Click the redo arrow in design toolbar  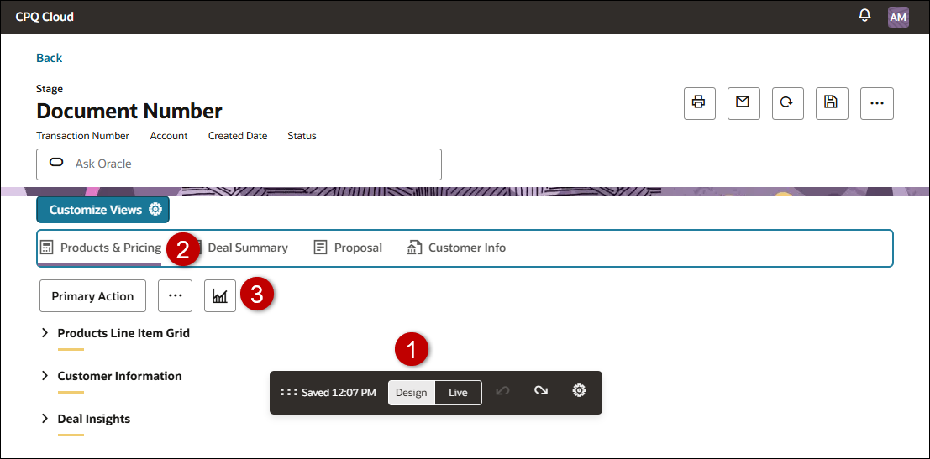pyautogui.click(x=540, y=391)
